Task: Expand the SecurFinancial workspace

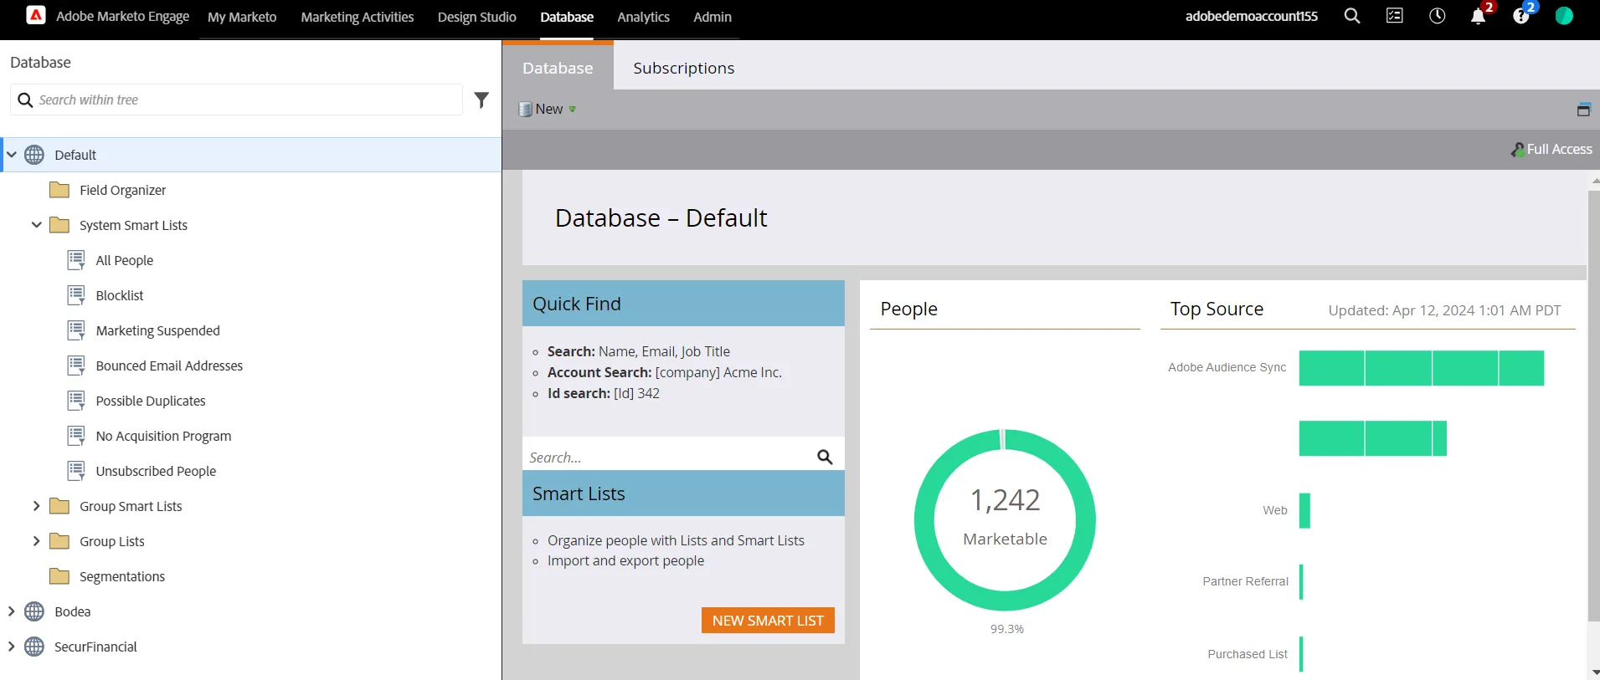Action: (x=12, y=647)
